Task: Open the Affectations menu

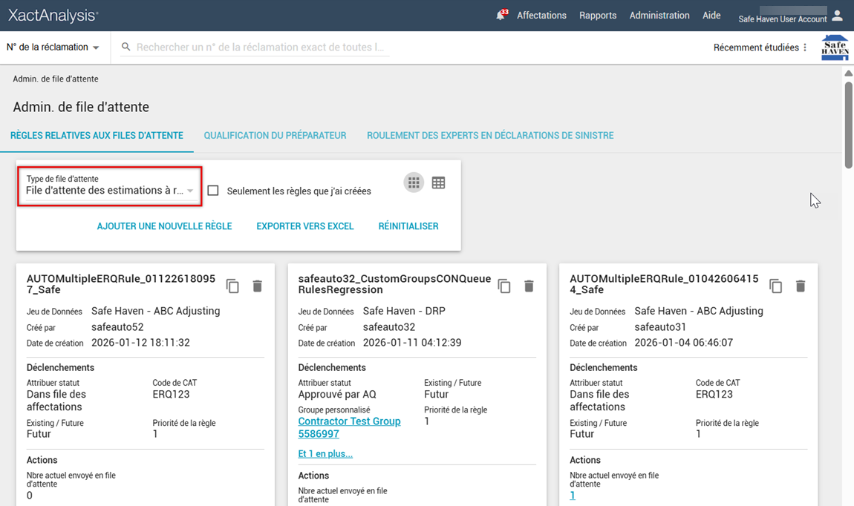Action: [541, 16]
